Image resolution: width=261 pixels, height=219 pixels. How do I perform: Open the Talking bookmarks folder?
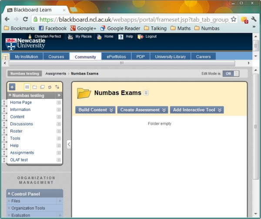pyautogui.click(x=155, y=28)
